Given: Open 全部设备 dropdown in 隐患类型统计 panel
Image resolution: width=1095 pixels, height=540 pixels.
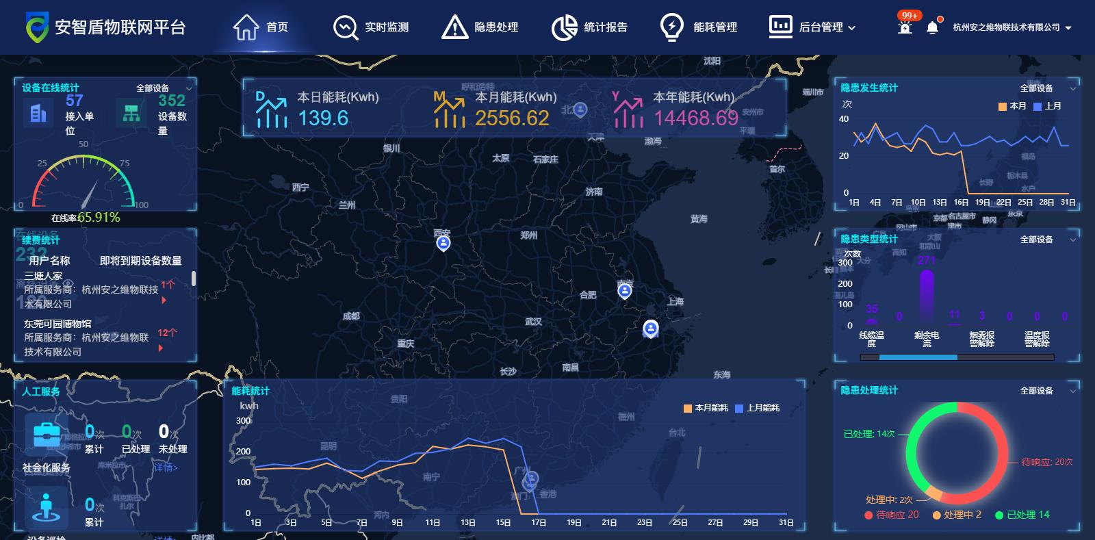Looking at the screenshot, I should pos(1047,240).
